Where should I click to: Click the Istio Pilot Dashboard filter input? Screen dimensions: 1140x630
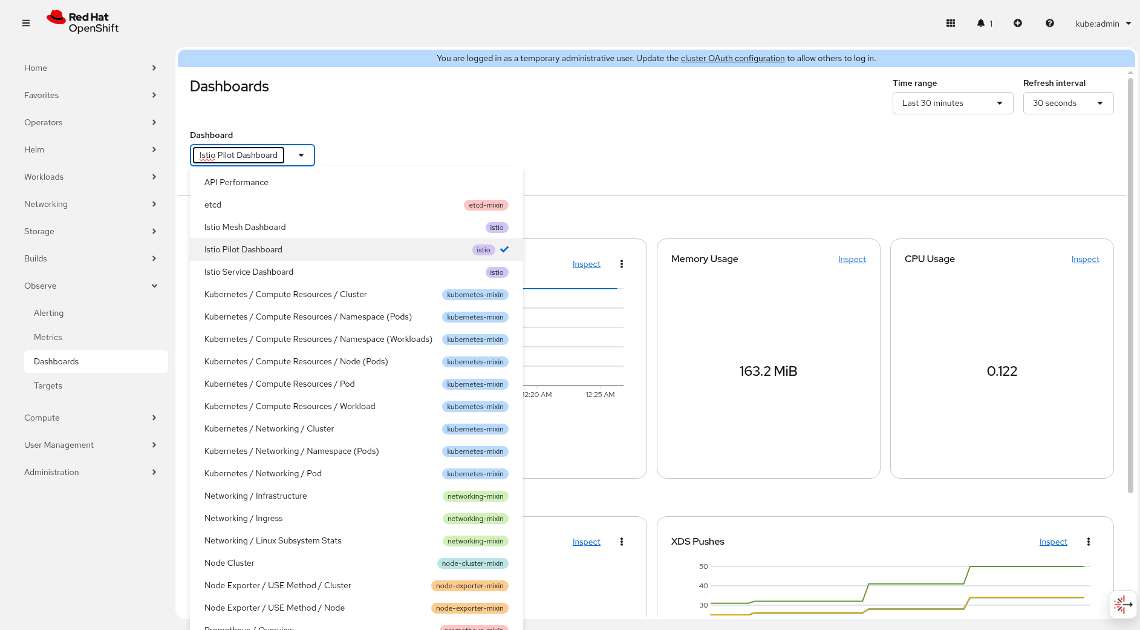click(238, 155)
